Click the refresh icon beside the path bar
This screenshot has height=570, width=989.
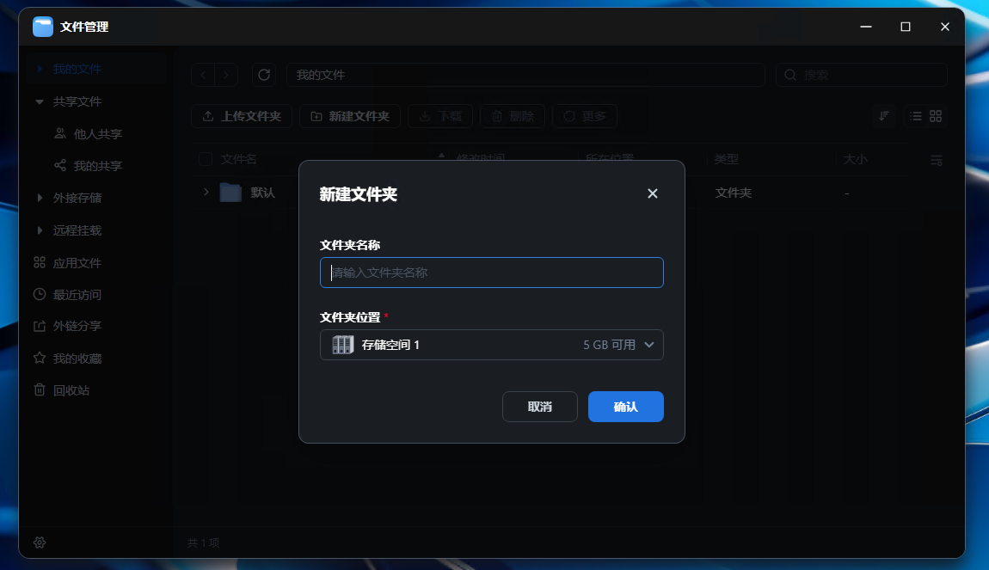pyautogui.click(x=264, y=75)
